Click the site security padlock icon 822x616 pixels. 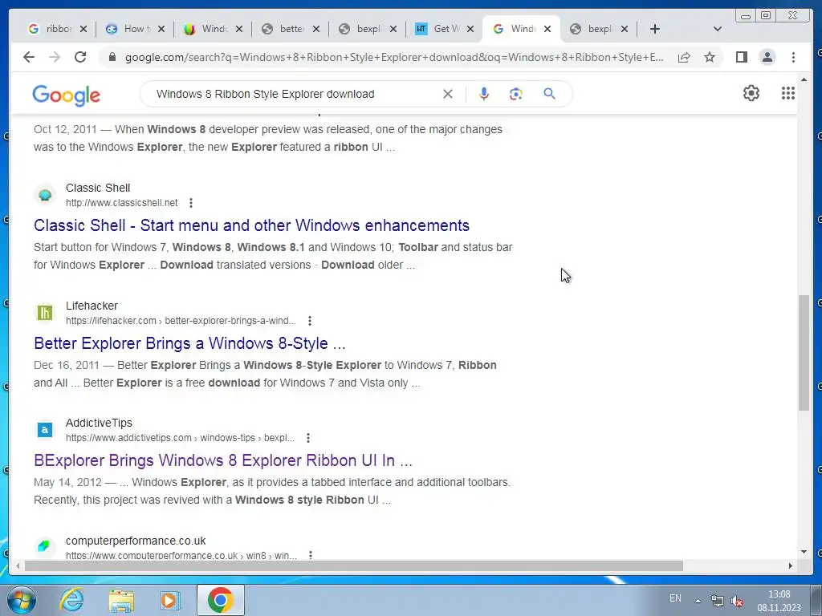coord(112,57)
